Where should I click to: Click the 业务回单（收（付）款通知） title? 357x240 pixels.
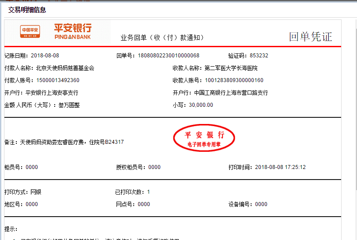pos(162,37)
